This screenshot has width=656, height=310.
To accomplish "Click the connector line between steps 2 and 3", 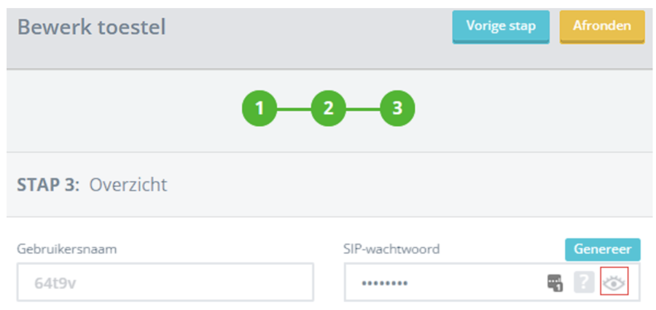I will (363, 109).
